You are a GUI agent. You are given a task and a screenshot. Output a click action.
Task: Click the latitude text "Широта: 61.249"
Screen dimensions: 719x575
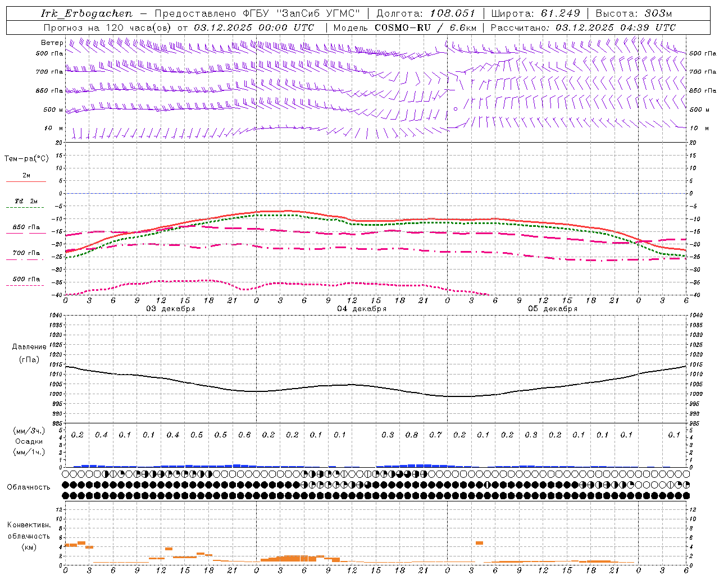[536, 13]
